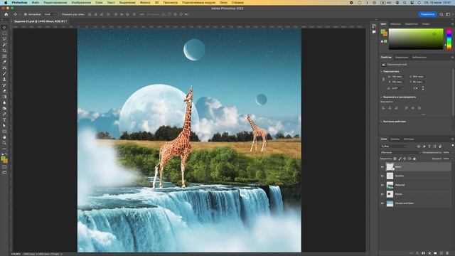This screenshot has width=455, height=256.
Task: Click the pixel layer filter icon
Action: (x=419, y=146)
